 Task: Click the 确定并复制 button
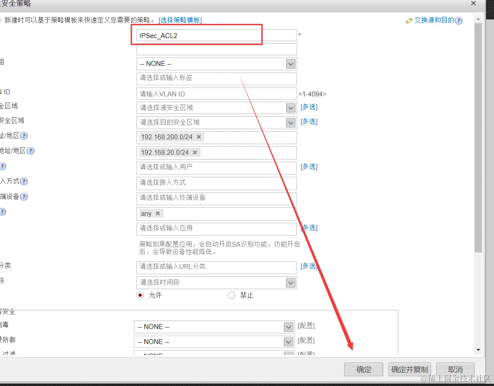[x=410, y=370]
